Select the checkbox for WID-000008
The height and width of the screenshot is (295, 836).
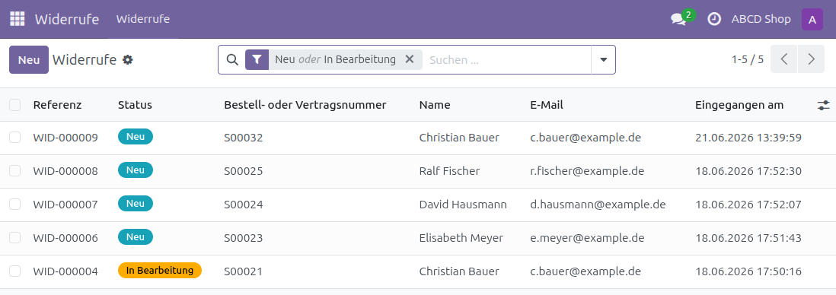(x=15, y=171)
